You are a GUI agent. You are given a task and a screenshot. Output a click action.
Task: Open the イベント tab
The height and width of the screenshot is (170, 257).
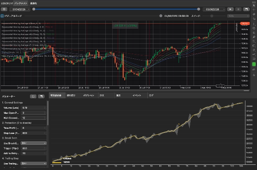(x=137, y=95)
